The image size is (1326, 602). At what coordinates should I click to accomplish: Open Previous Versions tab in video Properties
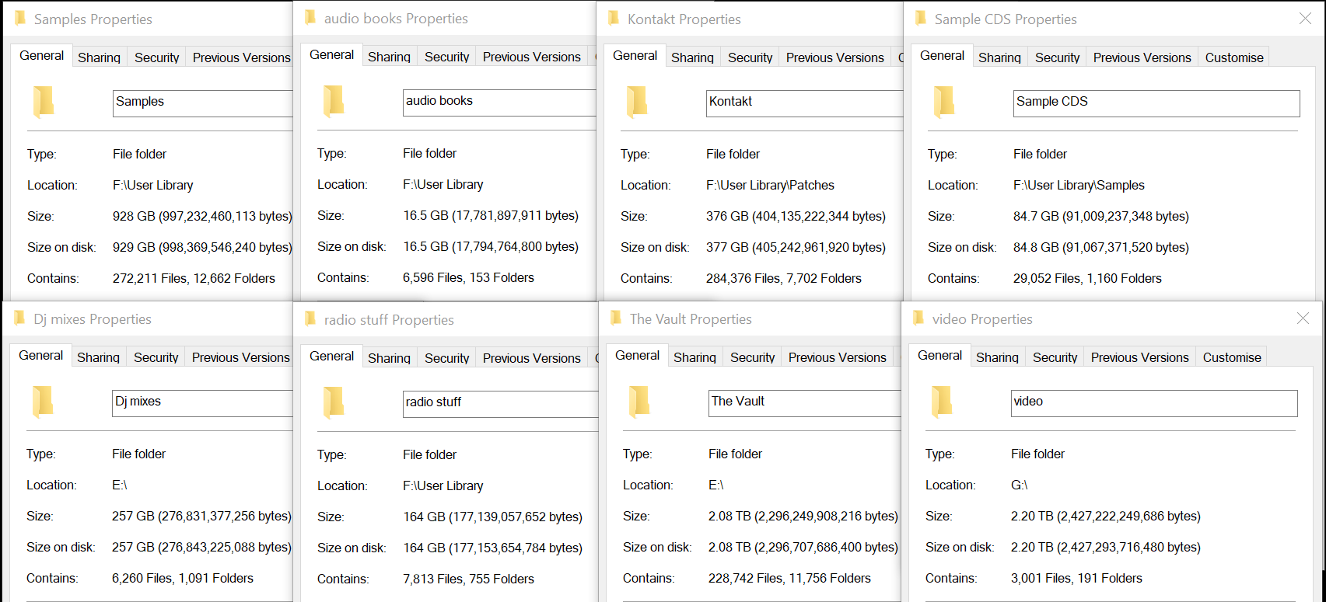point(1140,357)
